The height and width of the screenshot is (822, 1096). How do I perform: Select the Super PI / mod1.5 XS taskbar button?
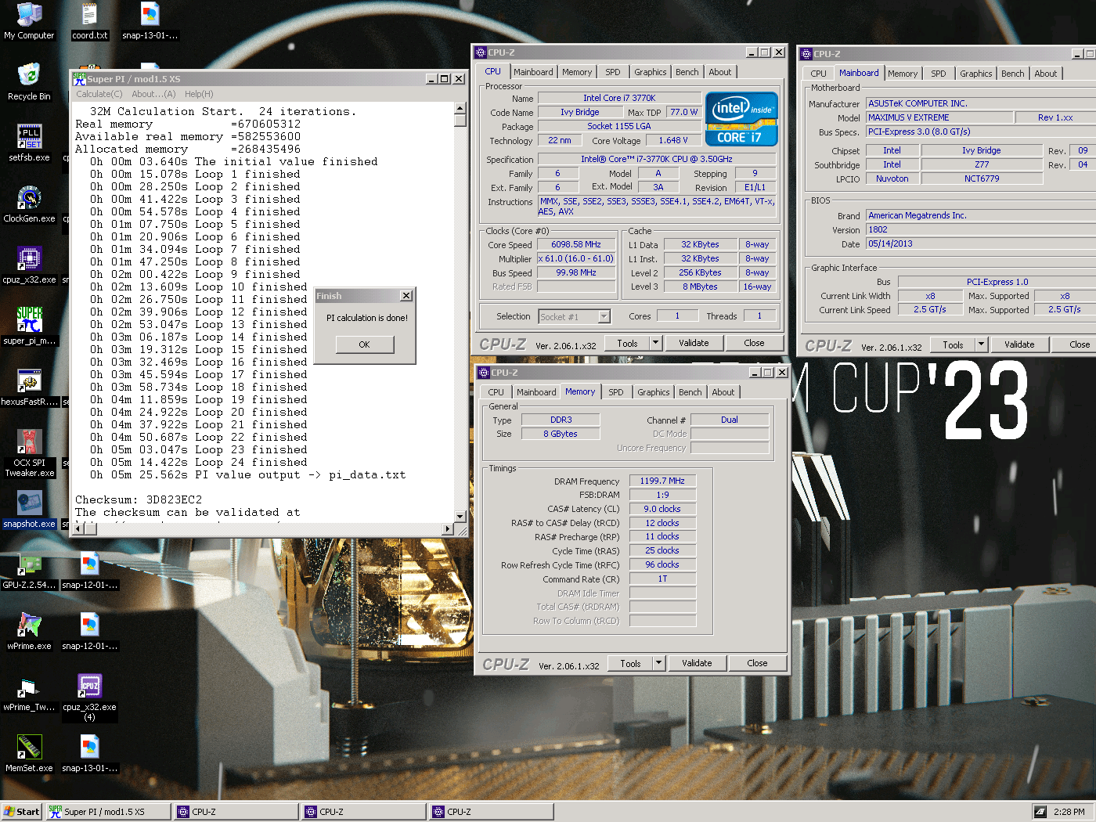108,812
